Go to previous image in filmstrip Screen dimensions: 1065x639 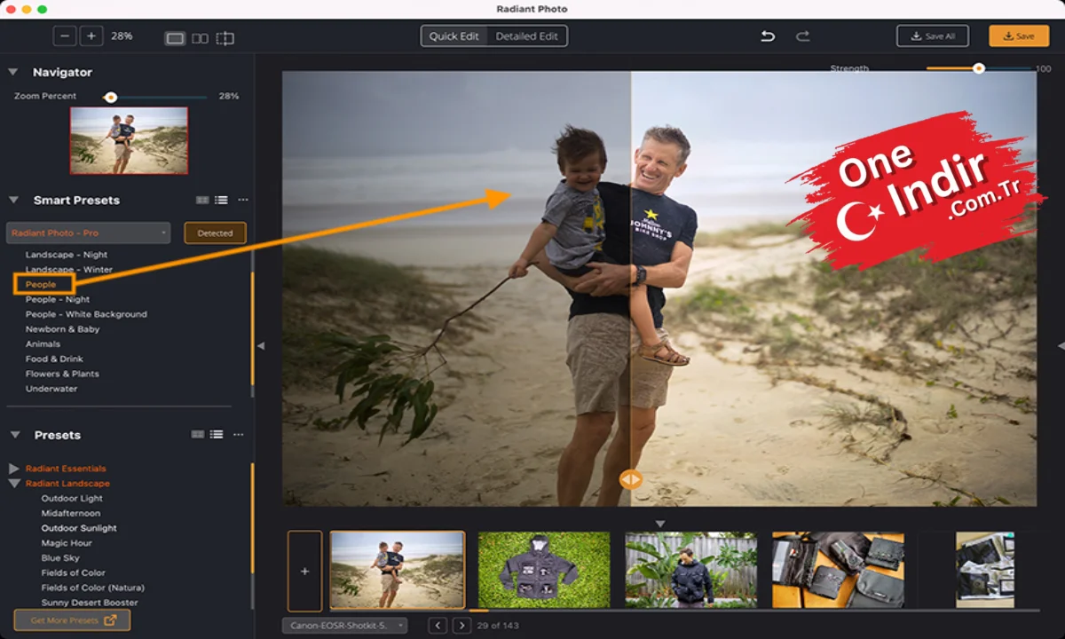click(438, 626)
